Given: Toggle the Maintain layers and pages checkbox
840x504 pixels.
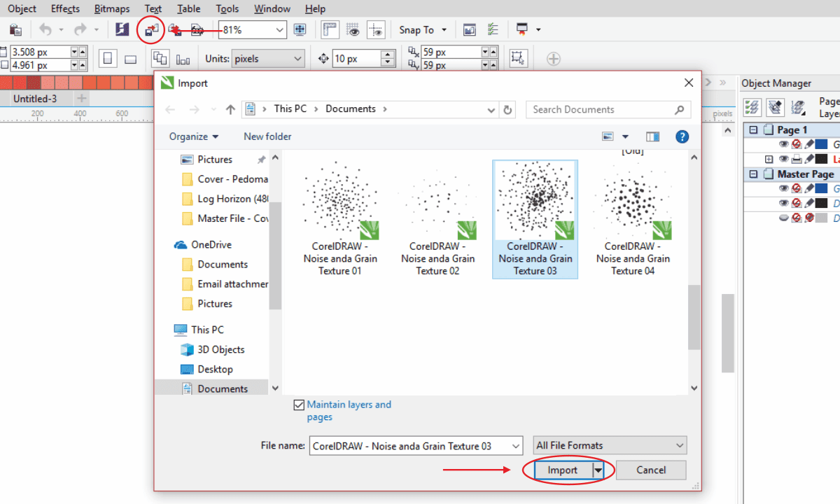Looking at the screenshot, I should [300, 405].
